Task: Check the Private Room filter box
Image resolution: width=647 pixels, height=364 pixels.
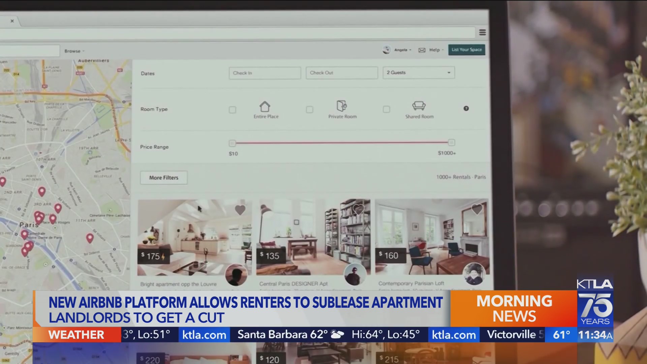Action: pos(310,109)
